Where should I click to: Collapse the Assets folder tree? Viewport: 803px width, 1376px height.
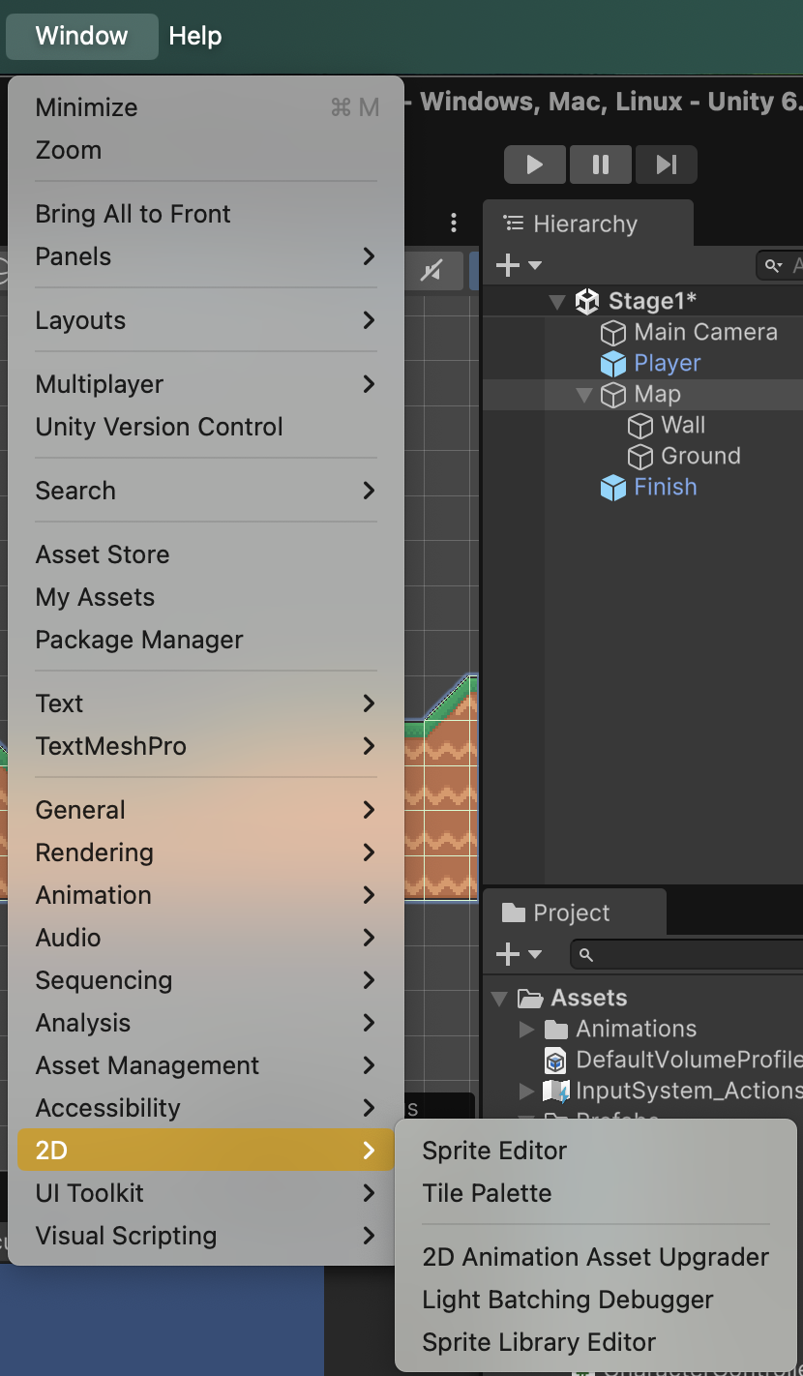[x=499, y=999]
